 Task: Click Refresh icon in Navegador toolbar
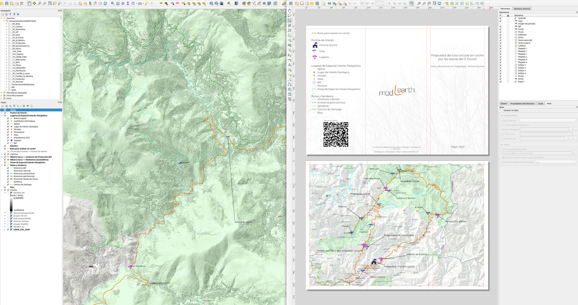tap(6, 14)
